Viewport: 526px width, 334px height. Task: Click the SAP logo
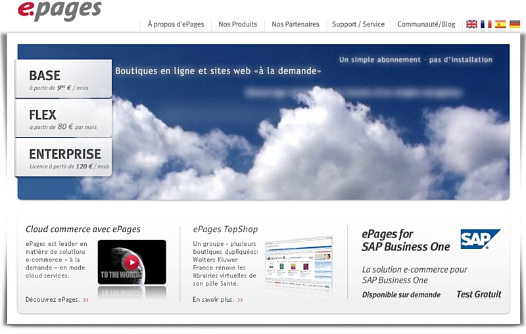480,239
